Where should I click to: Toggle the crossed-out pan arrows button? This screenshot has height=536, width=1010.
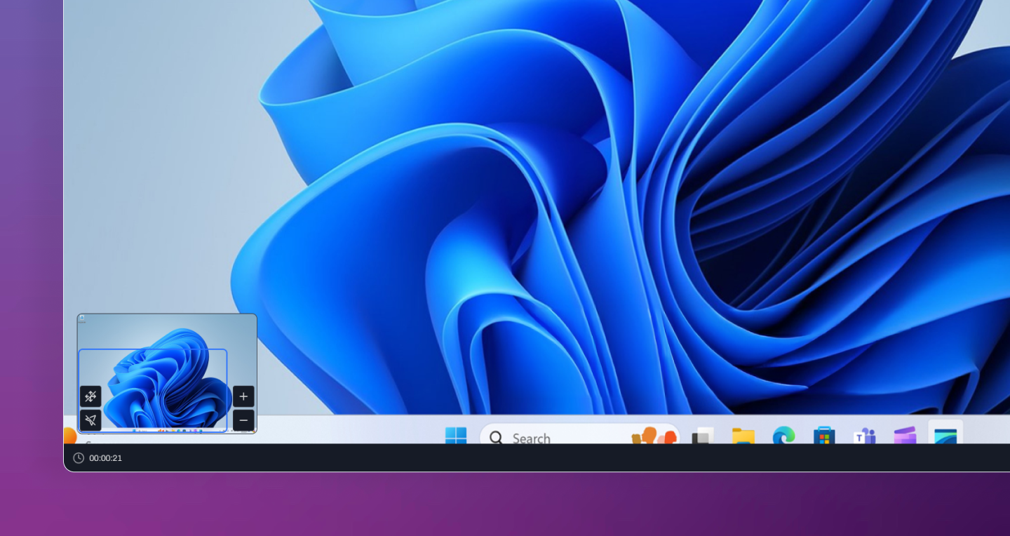[x=90, y=396]
